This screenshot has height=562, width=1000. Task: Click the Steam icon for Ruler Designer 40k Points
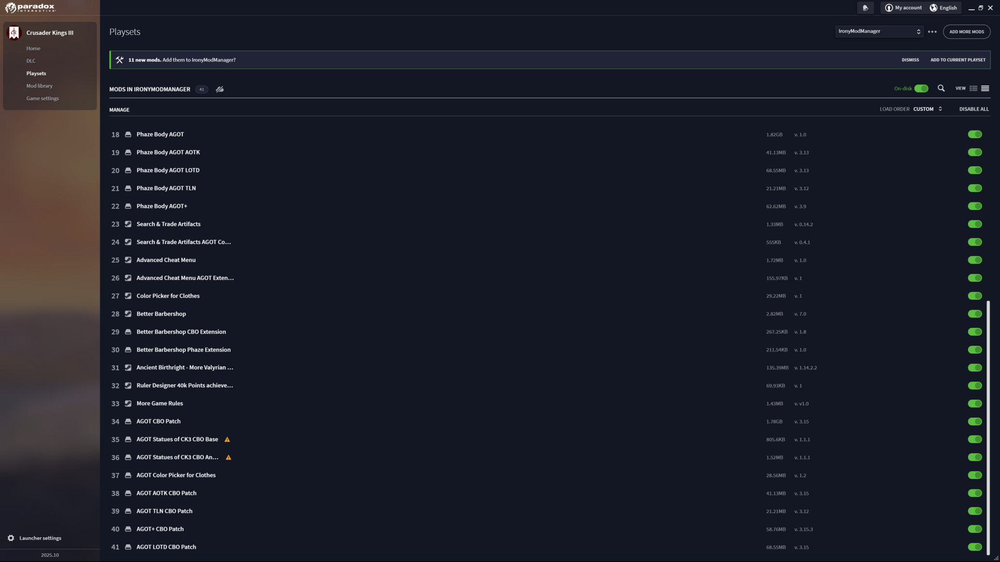pyautogui.click(x=128, y=386)
